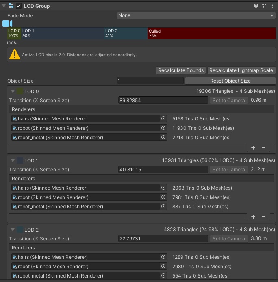Screen dimensions: 278x282
Task: Click the Recalculate Lightmap Scale button
Action: [x=241, y=70]
